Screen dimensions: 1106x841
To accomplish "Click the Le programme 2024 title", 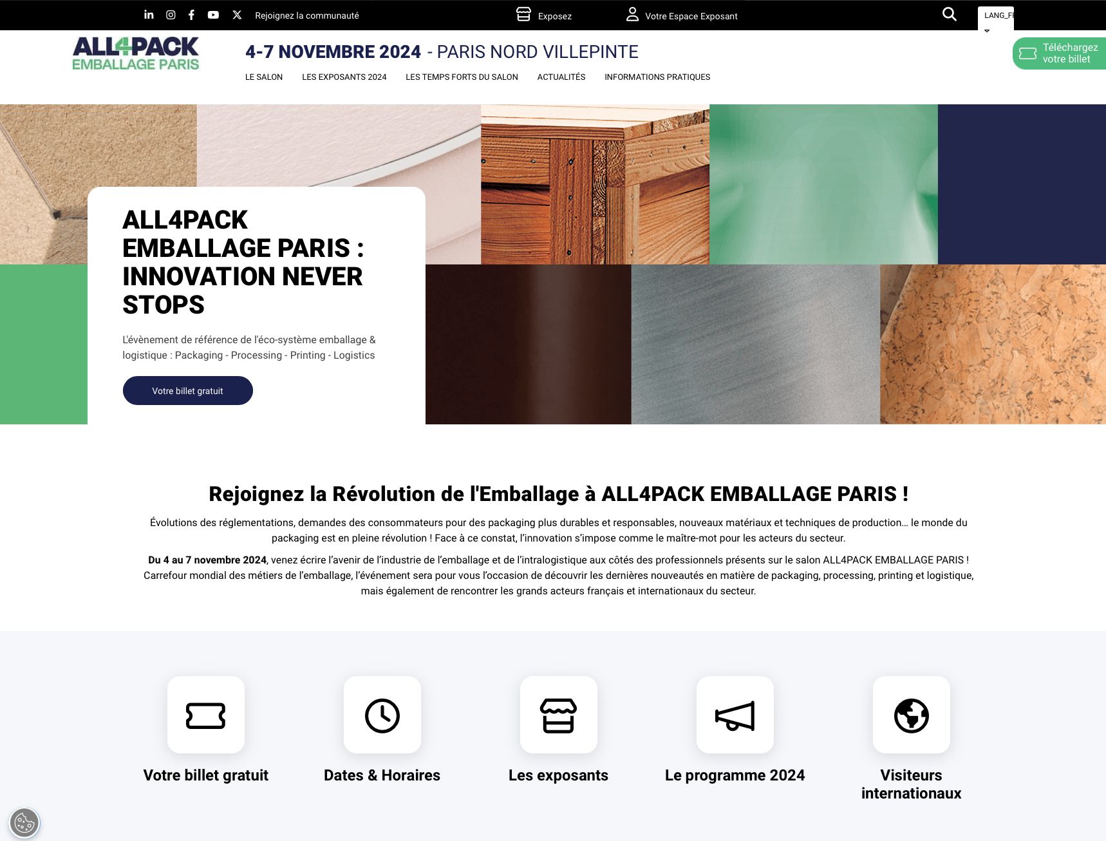I will point(735,775).
